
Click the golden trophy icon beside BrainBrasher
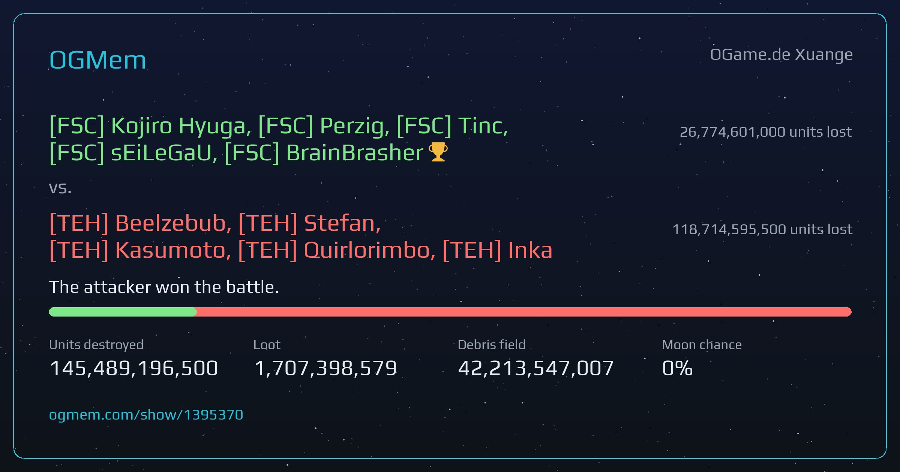point(438,152)
